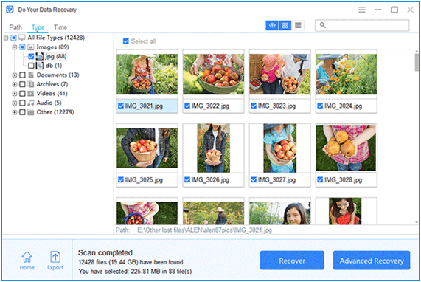
Task: Expand the Videos (41) tree node
Action: [15, 94]
